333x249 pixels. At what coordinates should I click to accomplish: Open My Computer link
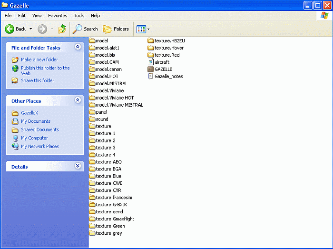pos(34,138)
